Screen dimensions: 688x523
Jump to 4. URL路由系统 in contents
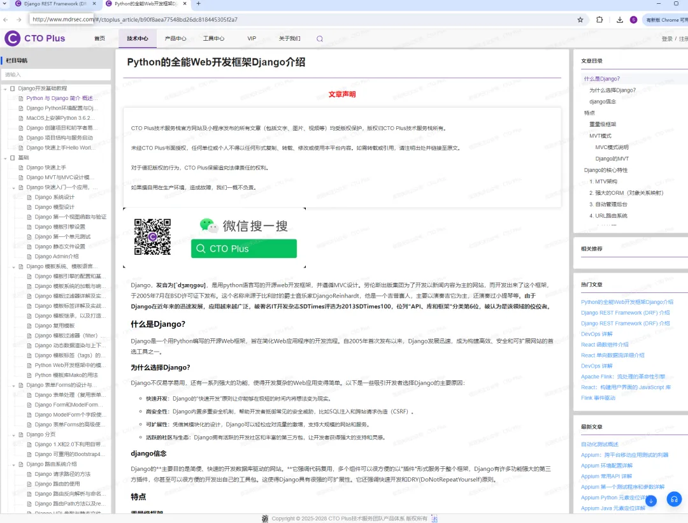tap(608, 216)
